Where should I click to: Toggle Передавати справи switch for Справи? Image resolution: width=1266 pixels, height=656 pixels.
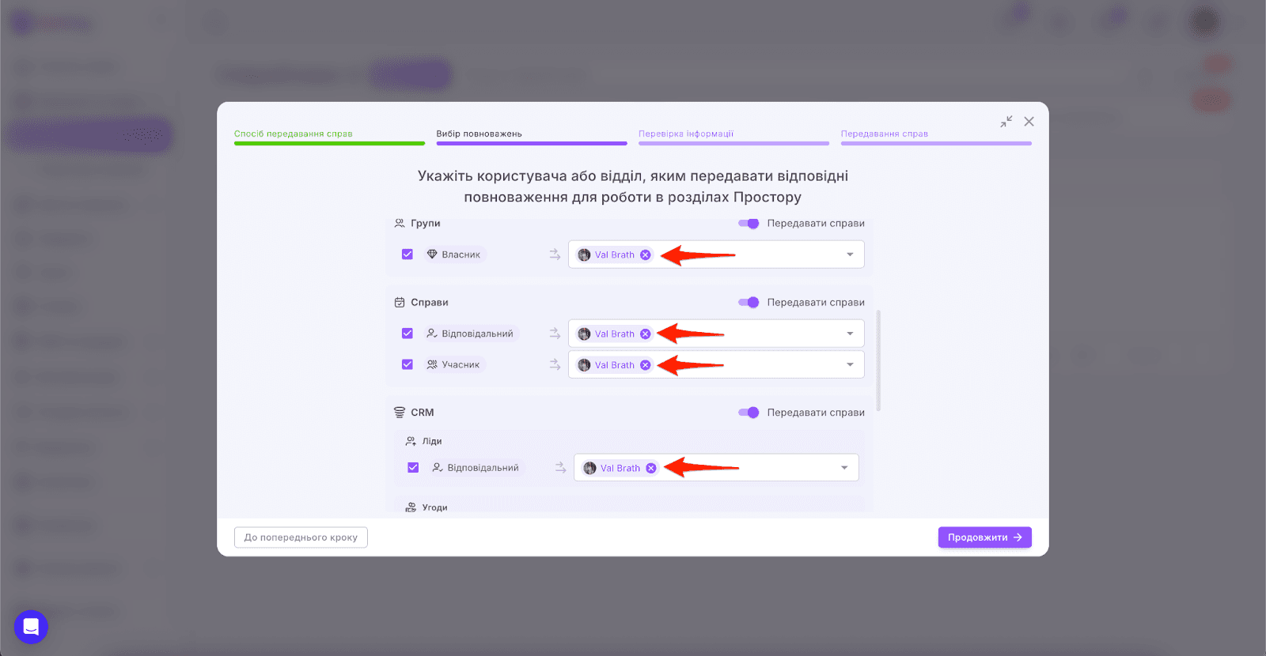pos(749,303)
